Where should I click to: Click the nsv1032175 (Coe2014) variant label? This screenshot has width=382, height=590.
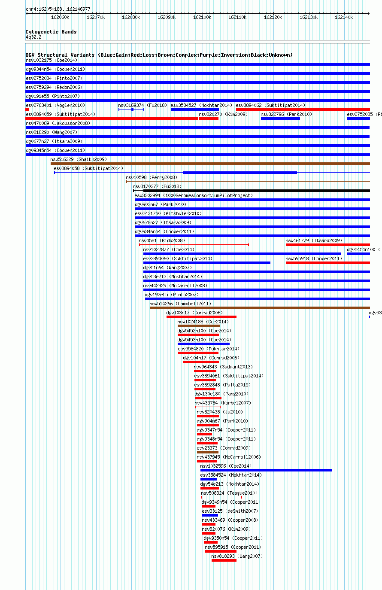click(x=52, y=60)
